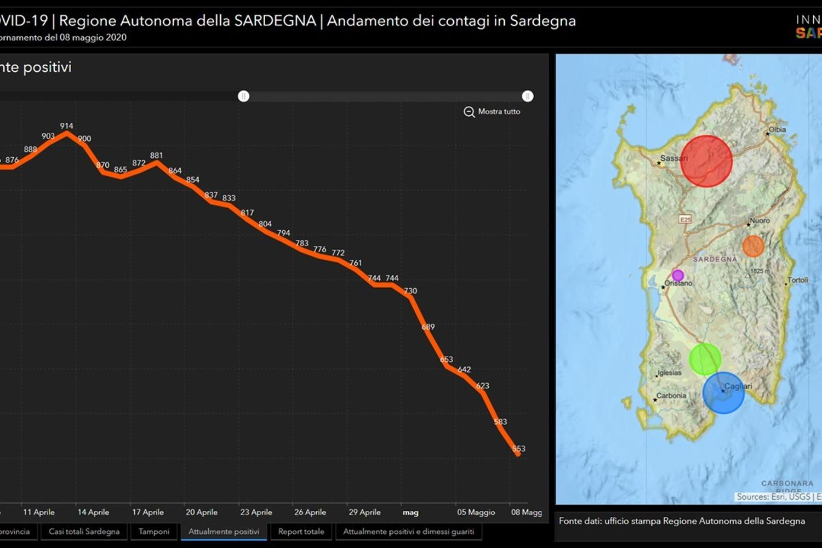Click the right range slider handle

(528, 96)
